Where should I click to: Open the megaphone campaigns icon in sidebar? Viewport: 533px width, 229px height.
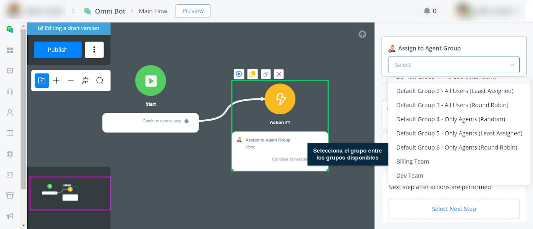[10, 216]
